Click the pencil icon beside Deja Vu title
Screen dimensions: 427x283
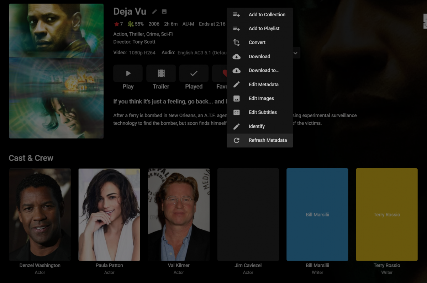click(154, 11)
